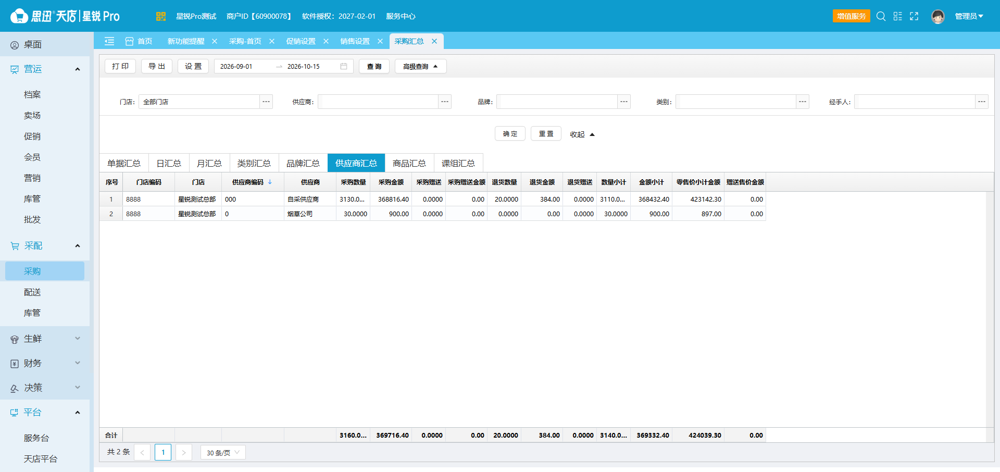Click the 导出 export button
The width and height of the screenshot is (1000, 472).
(157, 66)
